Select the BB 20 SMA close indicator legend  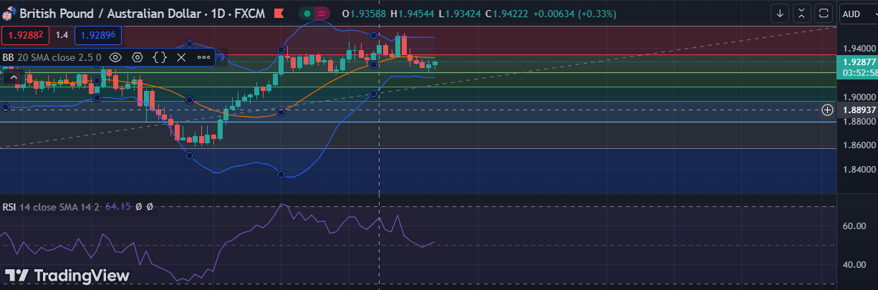[52, 57]
